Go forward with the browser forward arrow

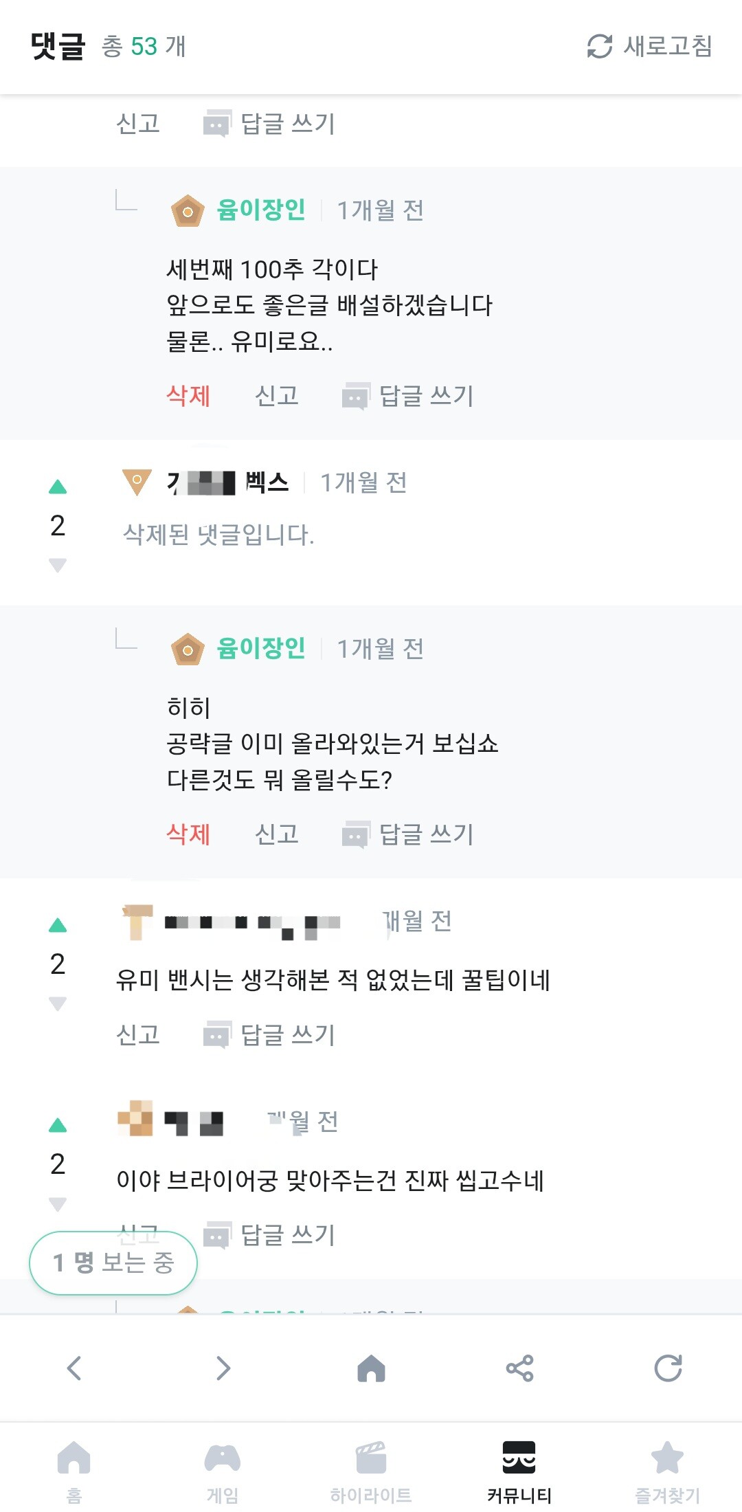(x=223, y=1368)
